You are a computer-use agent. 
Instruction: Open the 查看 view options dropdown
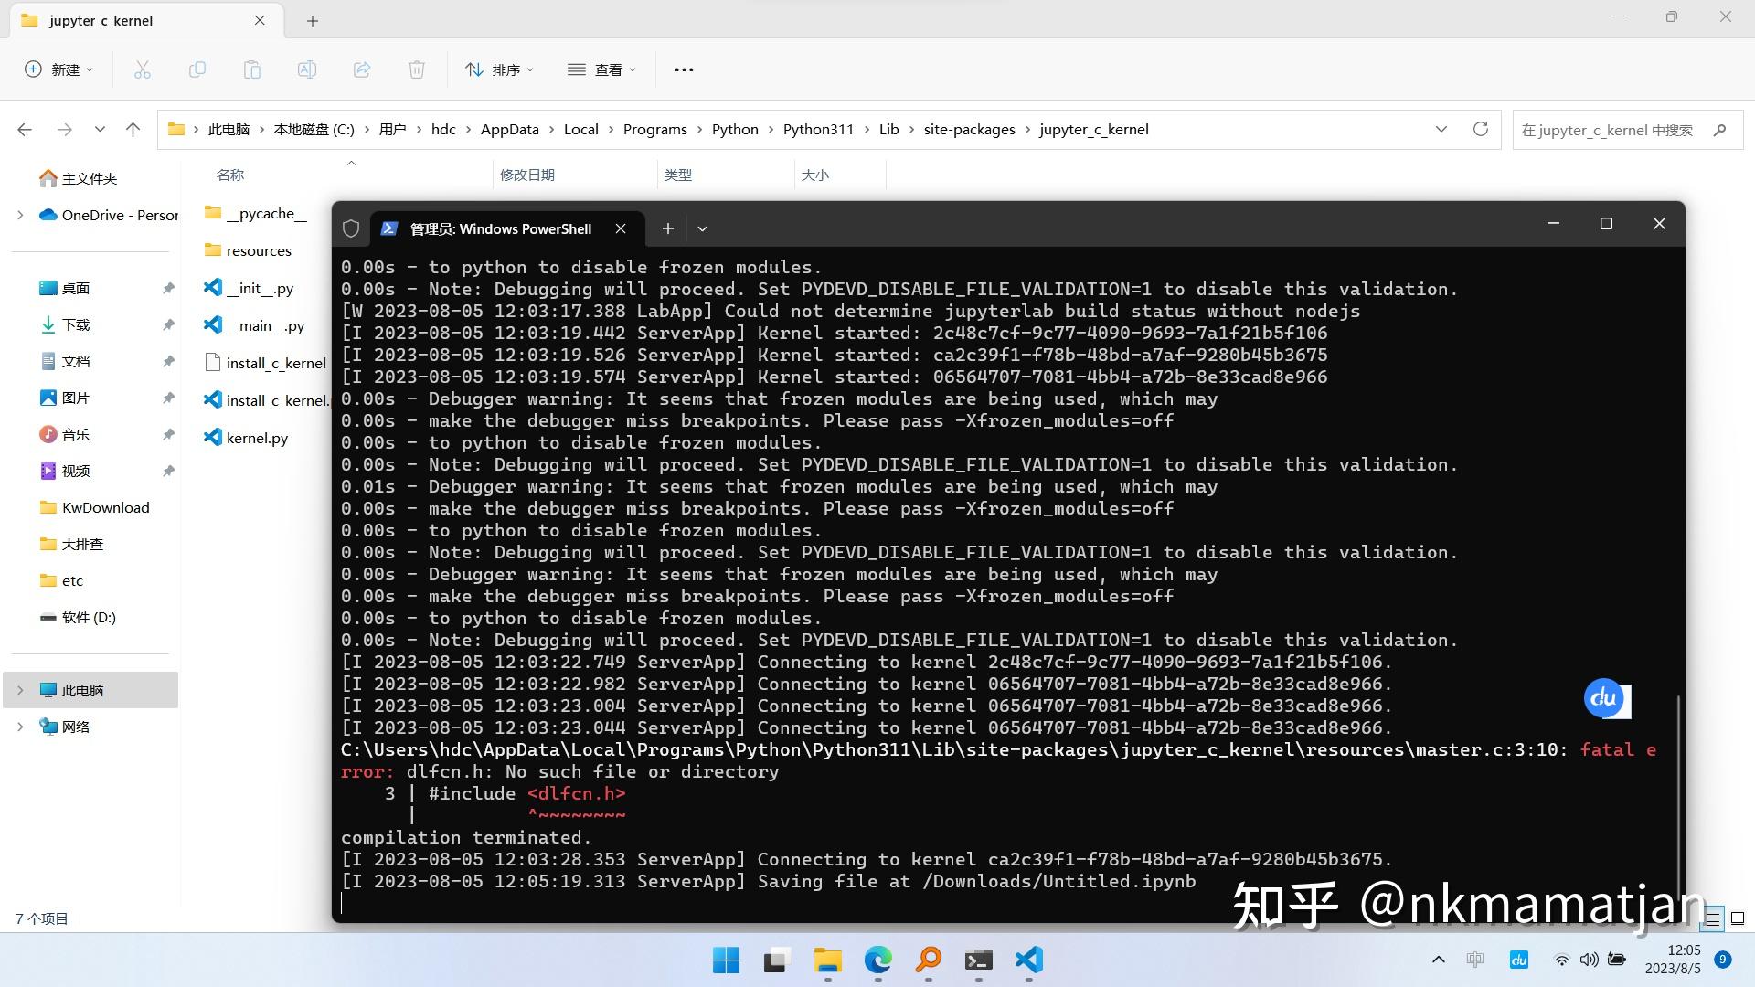pos(601,69)
